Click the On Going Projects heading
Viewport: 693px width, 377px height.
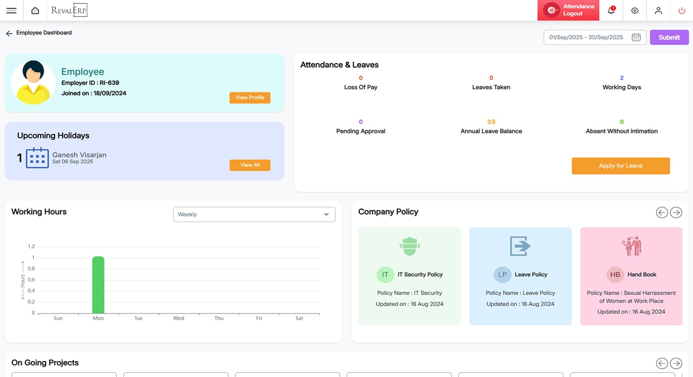coord(45,363)
